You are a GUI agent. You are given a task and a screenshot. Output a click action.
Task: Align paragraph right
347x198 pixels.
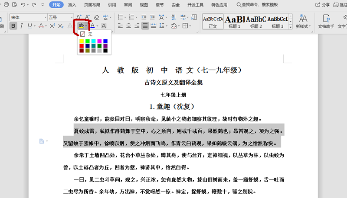(137, 26)
